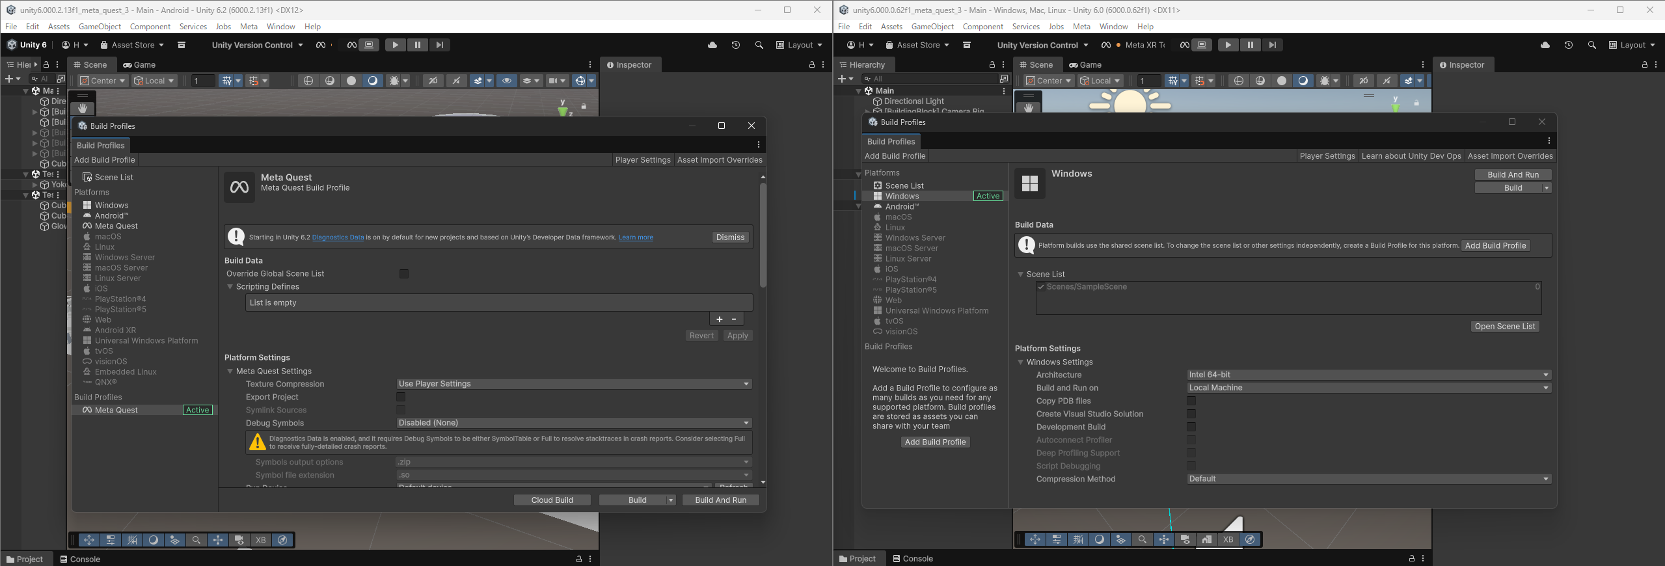The image size is (1665, 566).
Task: Open Build and Run on dropdown
Action: tap(1369, 388)
